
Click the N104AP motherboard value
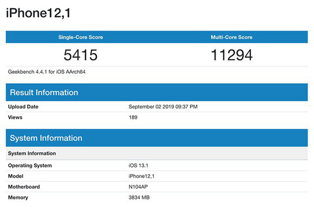click(139, 187)
